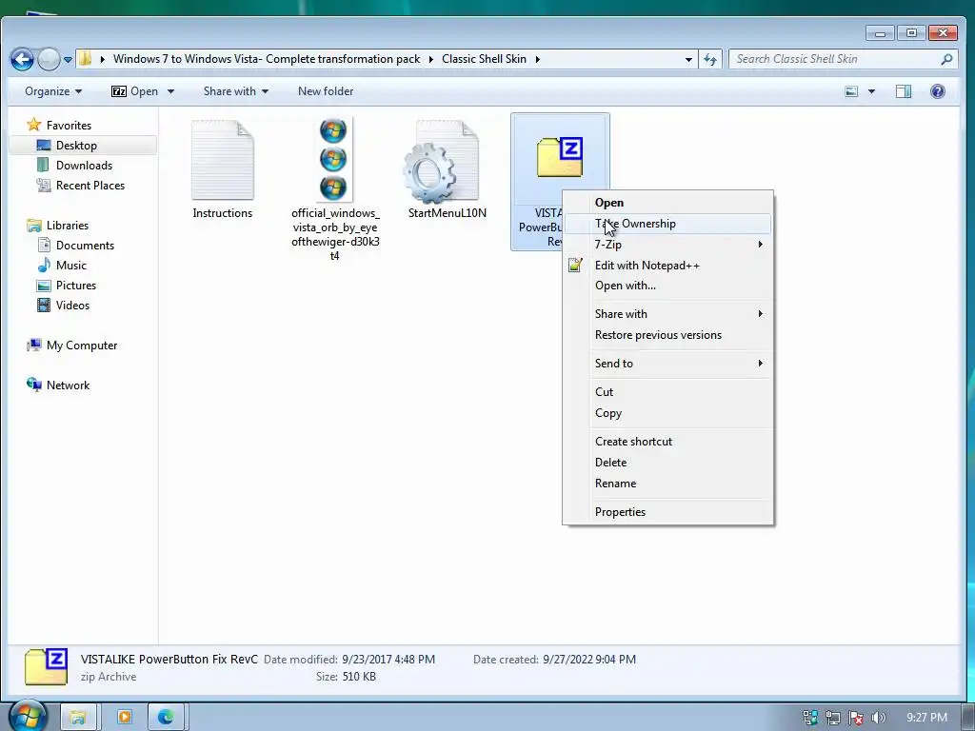Click Windows Explorer taskbar icon
Viewport: 975px width, 731px height.
[78, 718]
